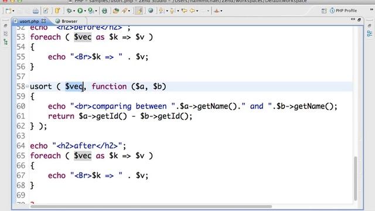Maximize the editor area
This screenshot has height=211, width=375.
coord(359,20)
